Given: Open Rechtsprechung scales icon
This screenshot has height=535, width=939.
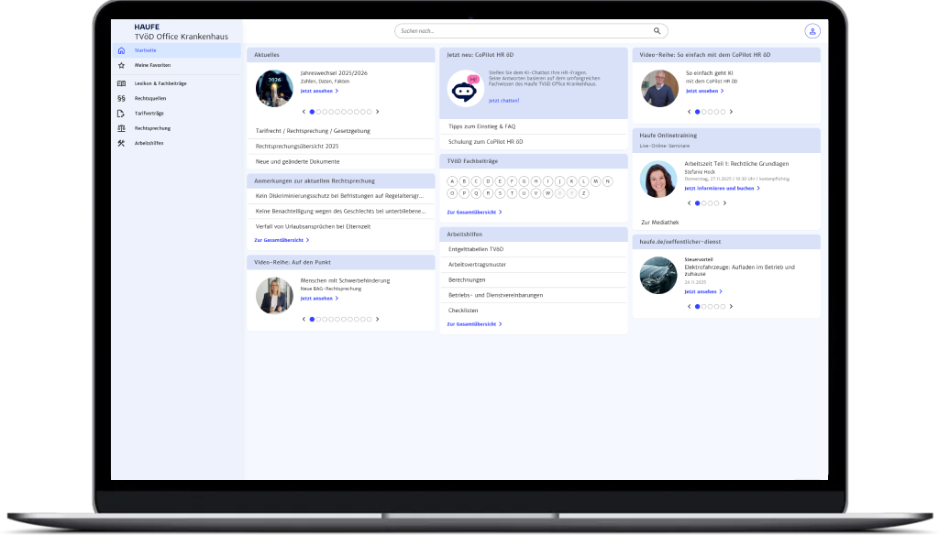Looking at the screenshot, I should [x=121, y=128].
